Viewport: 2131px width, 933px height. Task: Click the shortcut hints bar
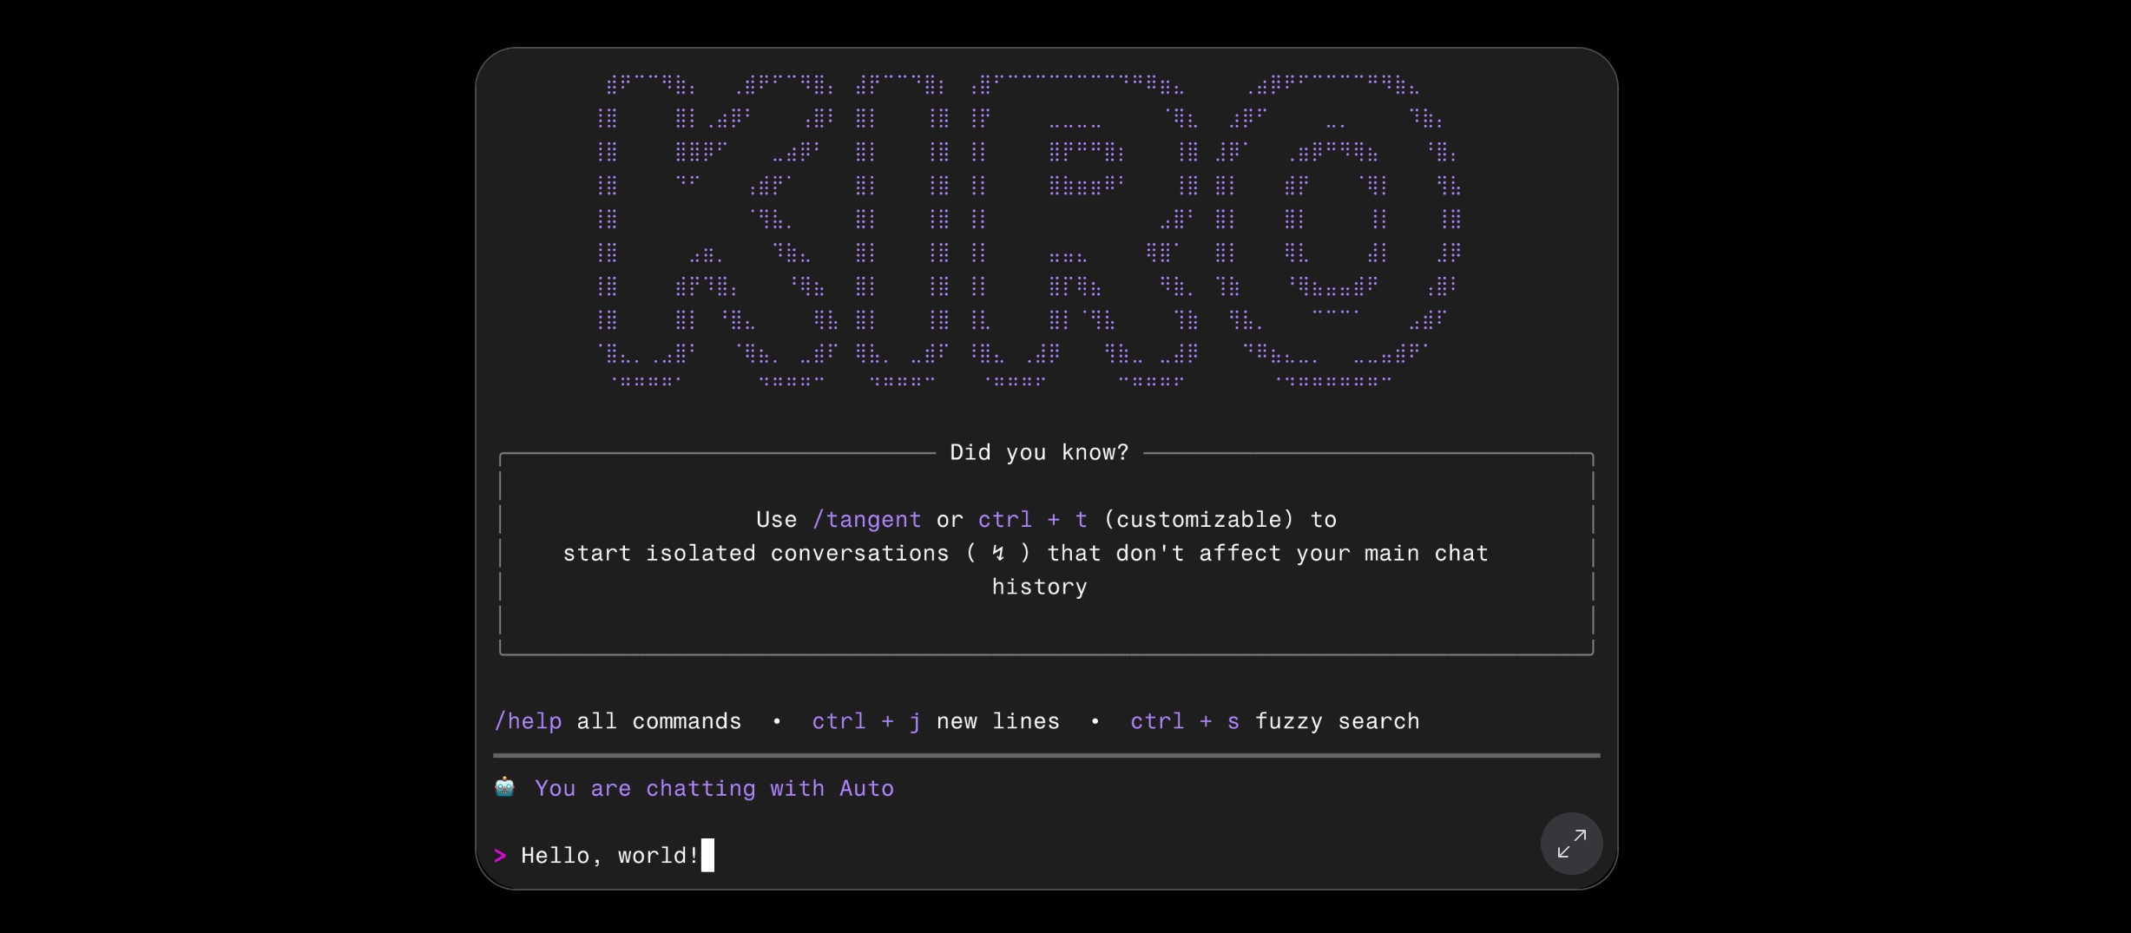coord(955,721)
